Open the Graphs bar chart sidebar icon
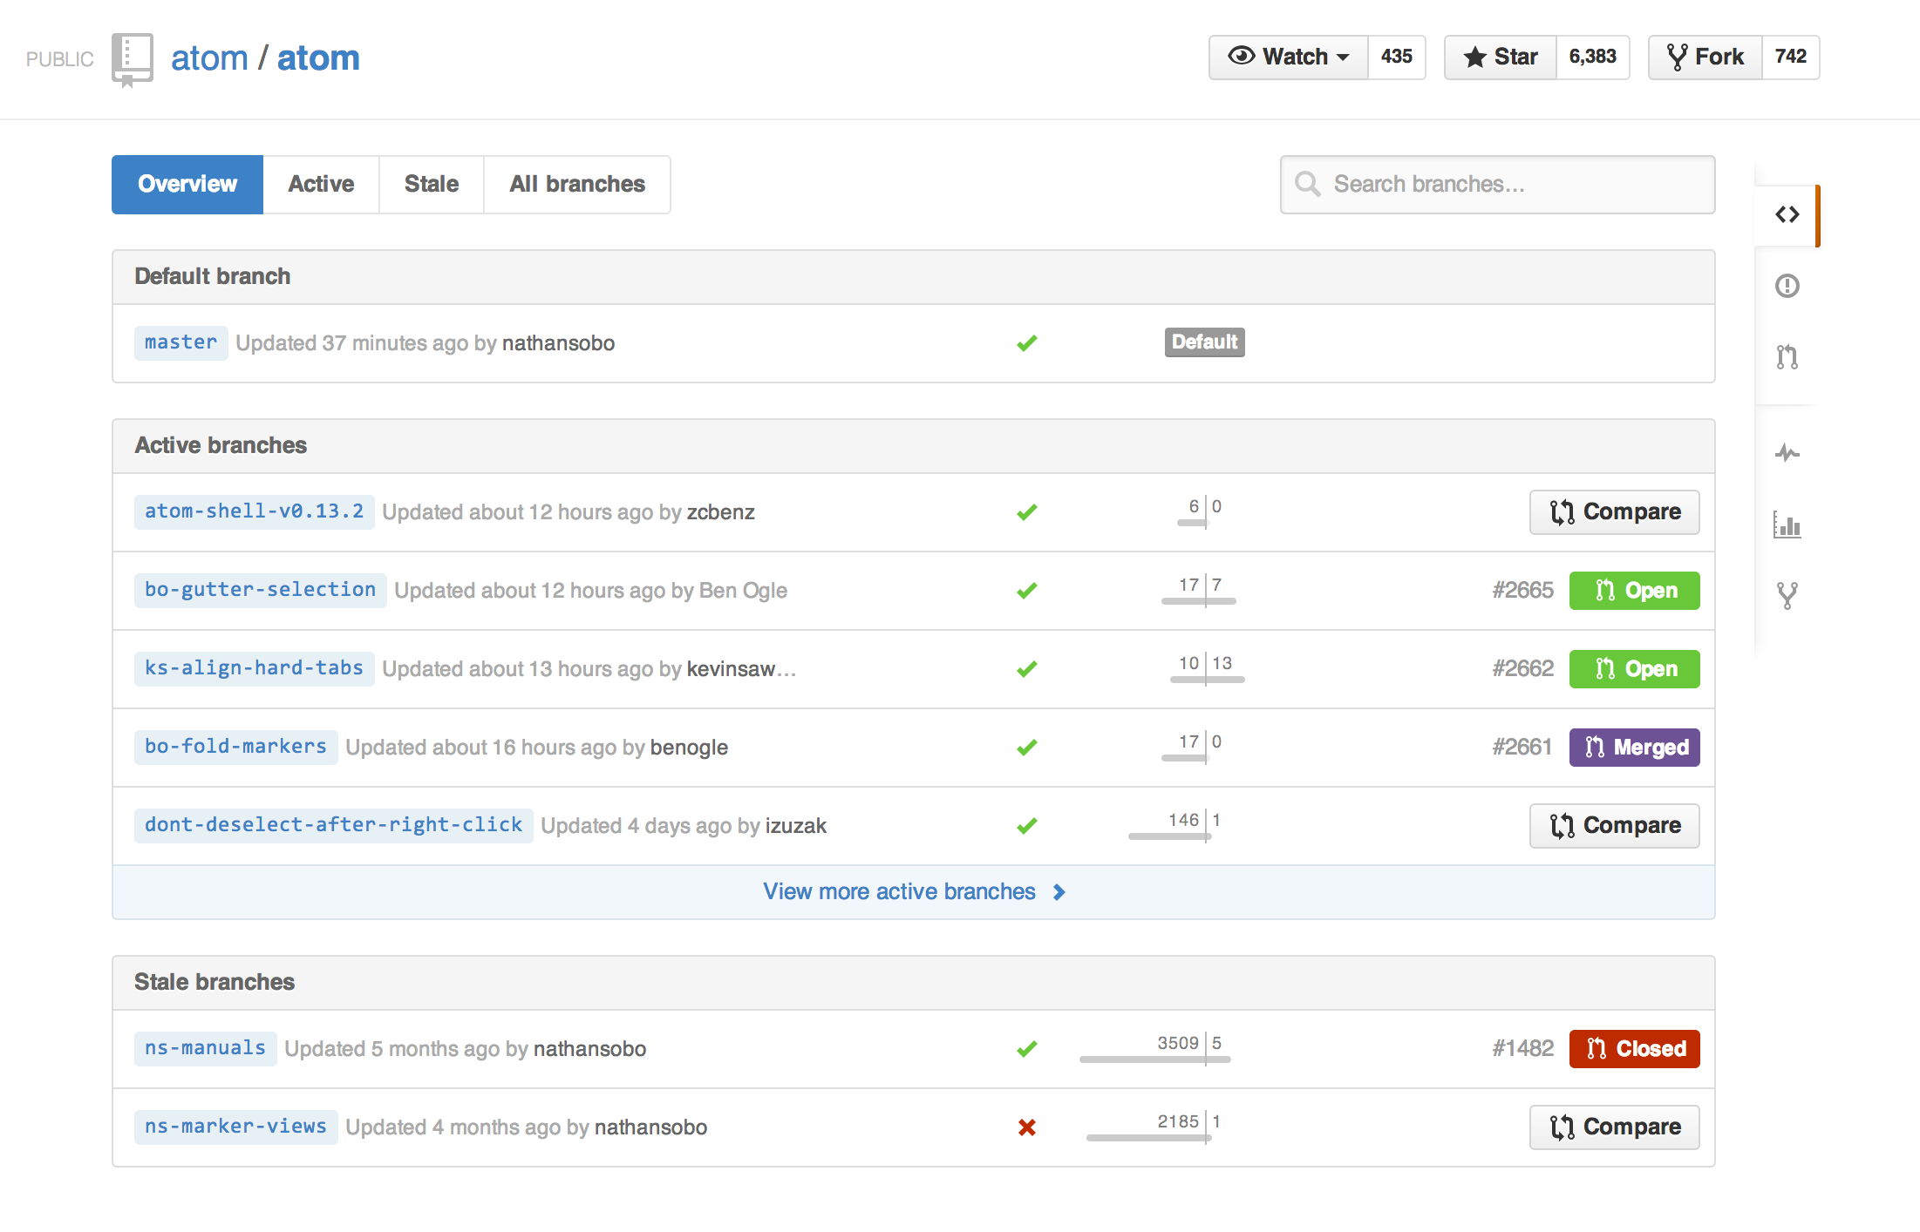This screenshot has width=1920, height=1232. [x=1787, y=525]
